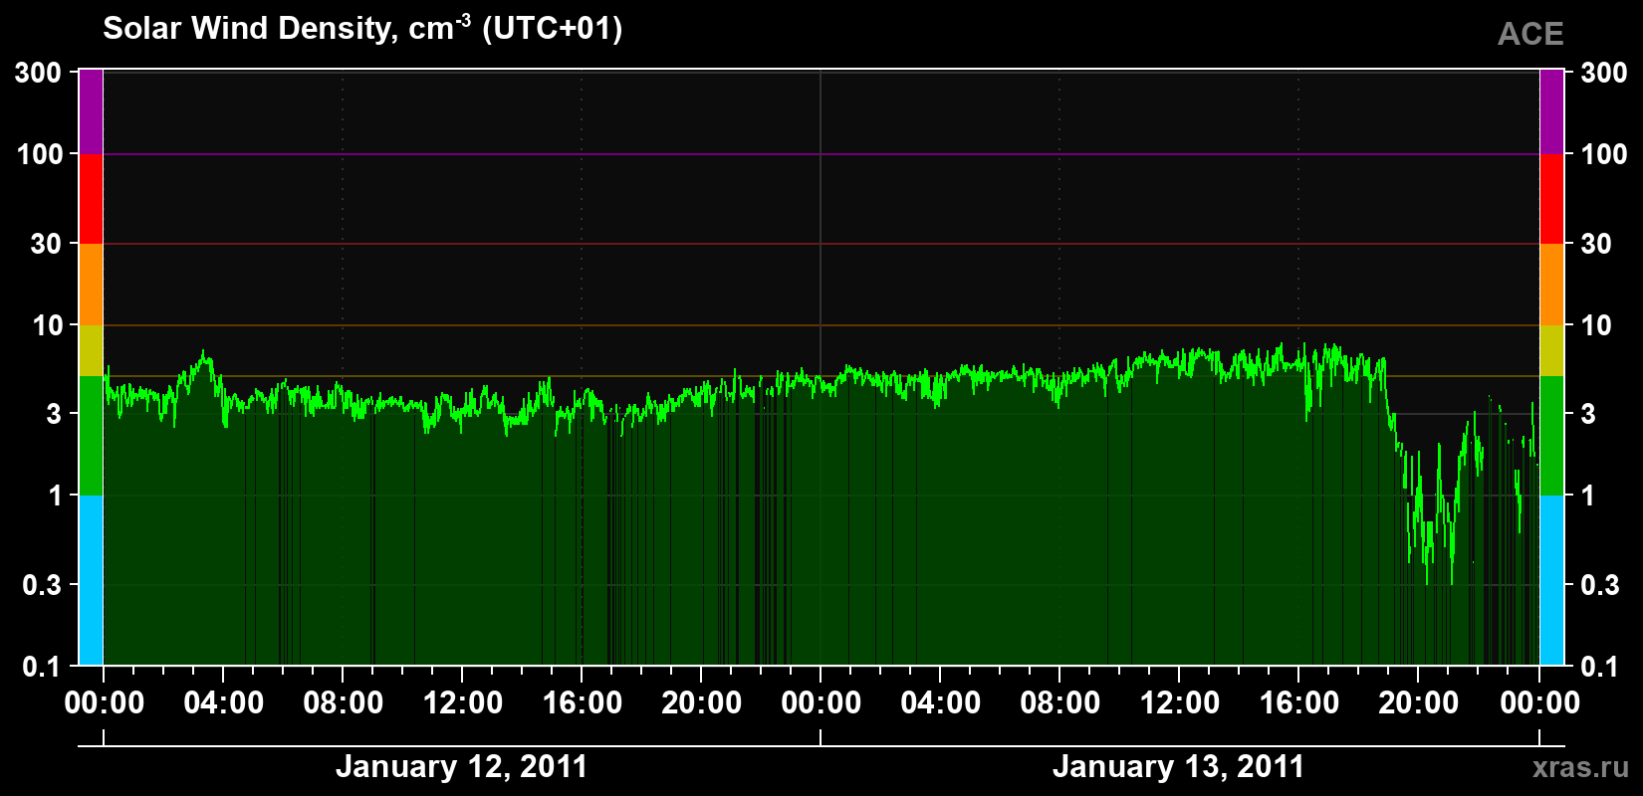This screenshot has width=1643, height=796.
Task: Click the '1' label on left axis
Action: click(x=56, y=496)
